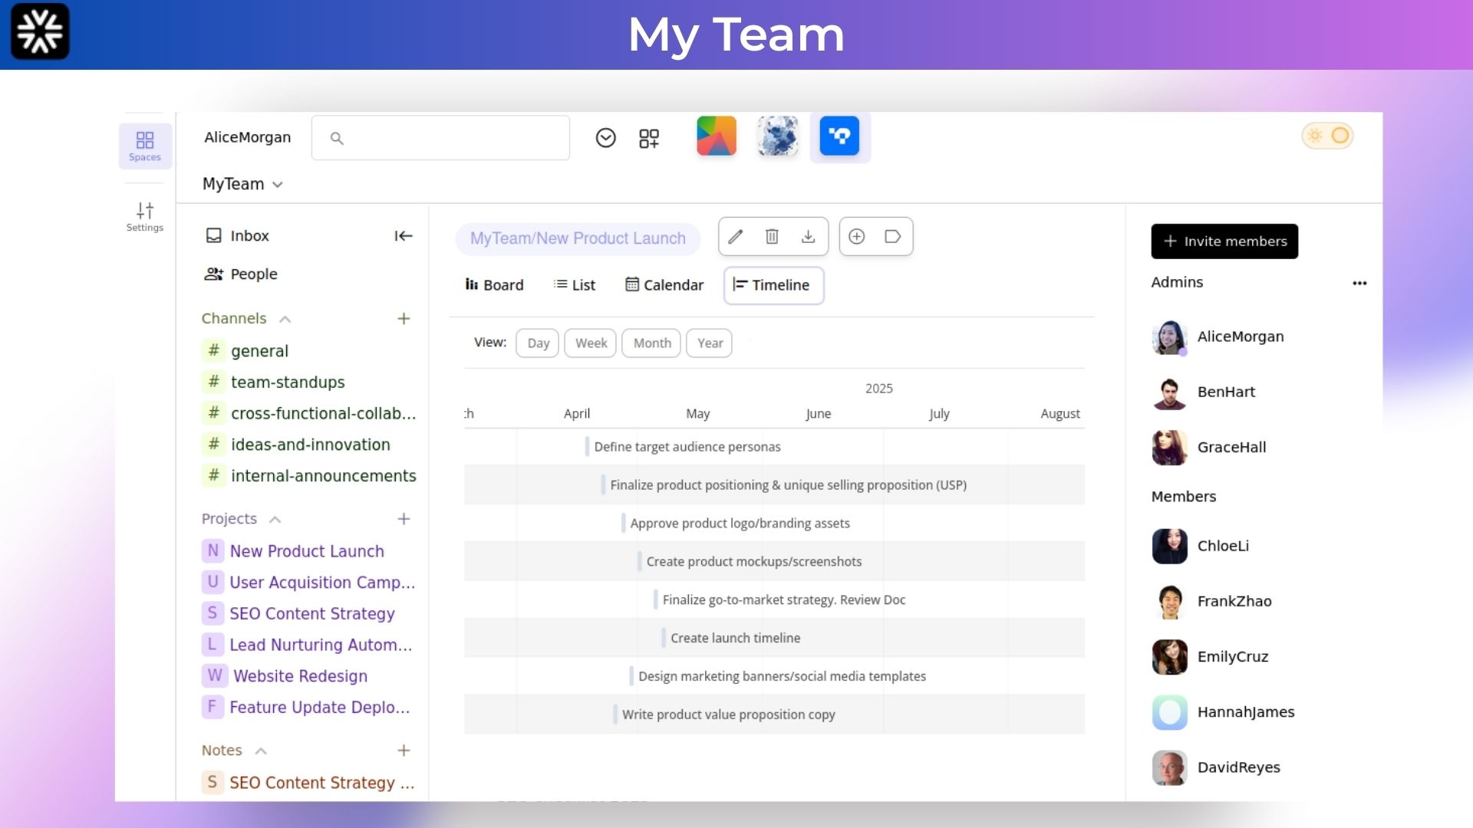This screenshot has width=1473, height=828.
Task: Click the trash delete icon
Action: click(772, 237)
